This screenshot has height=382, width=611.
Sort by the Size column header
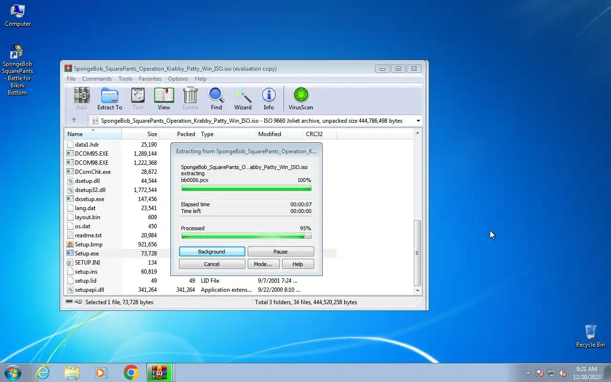tap(141, 134)
